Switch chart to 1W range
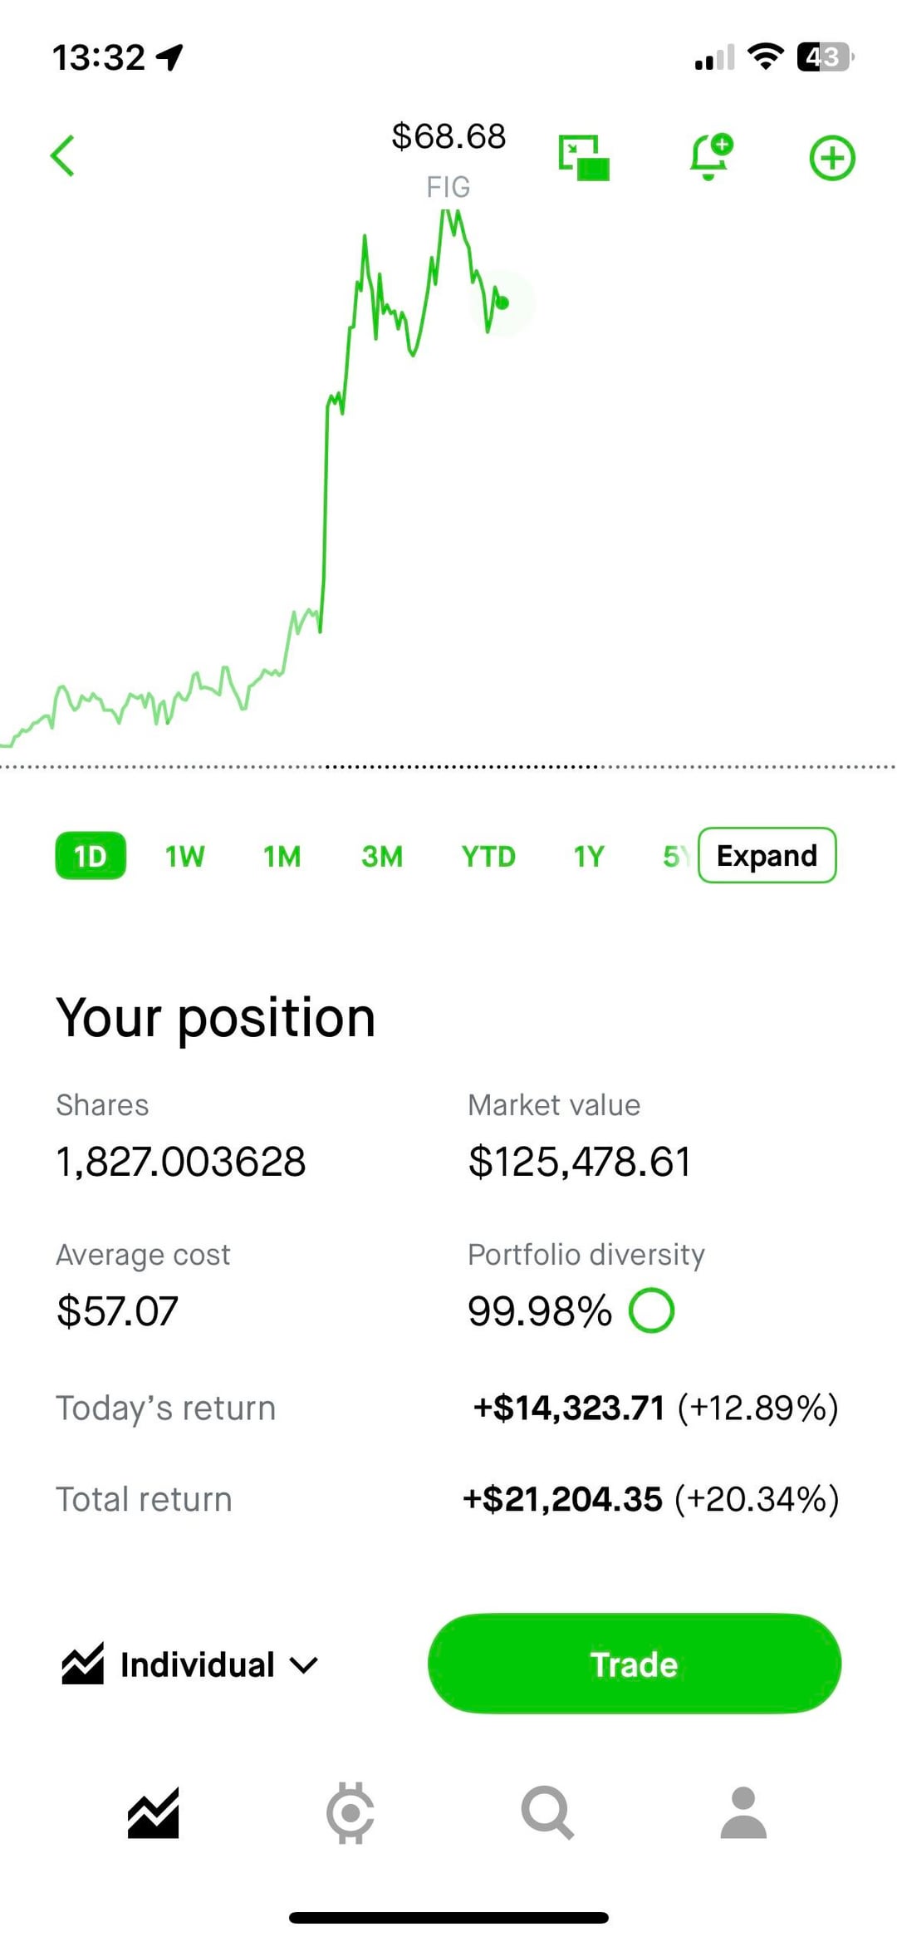The image size is (897, 1942). pos(184,856)
